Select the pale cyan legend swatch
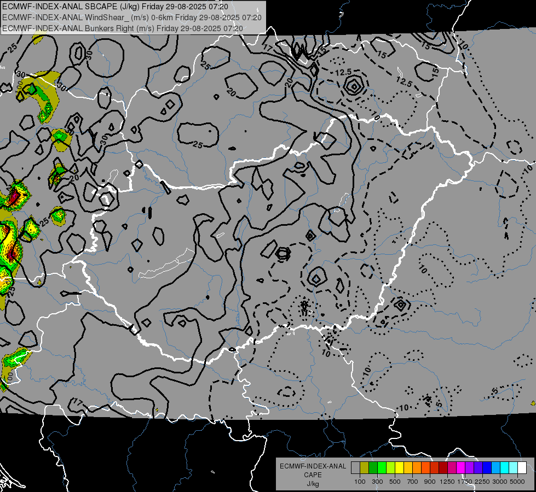 pyautogui.click(x=514, y=468)
